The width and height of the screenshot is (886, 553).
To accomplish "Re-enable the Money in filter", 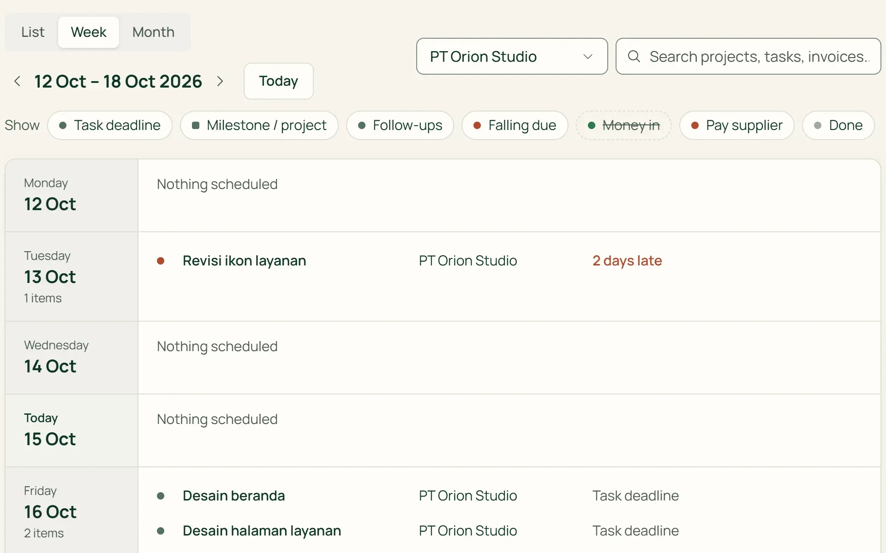I will (x=624, y=125).
